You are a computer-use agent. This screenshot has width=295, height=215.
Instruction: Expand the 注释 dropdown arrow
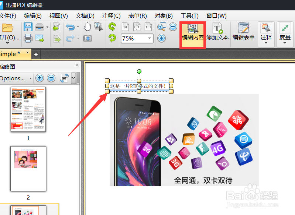coord(266,43)
